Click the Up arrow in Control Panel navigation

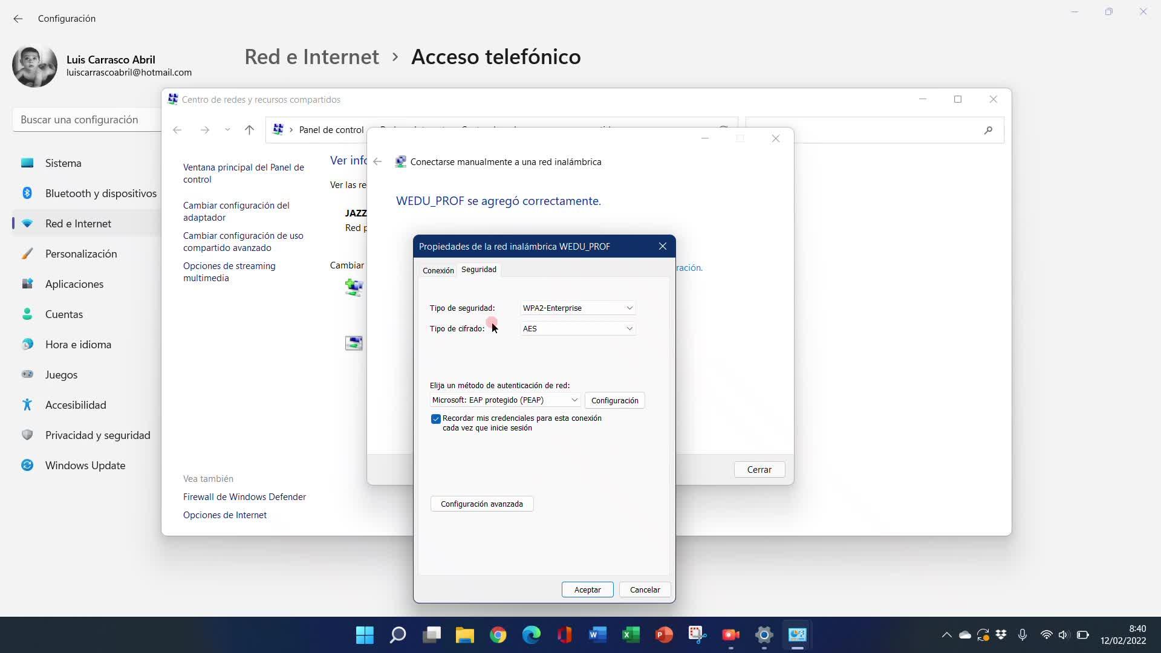pos(249,130)
